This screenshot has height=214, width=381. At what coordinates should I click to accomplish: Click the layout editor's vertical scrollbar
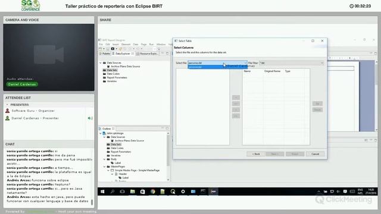[376, 95]
